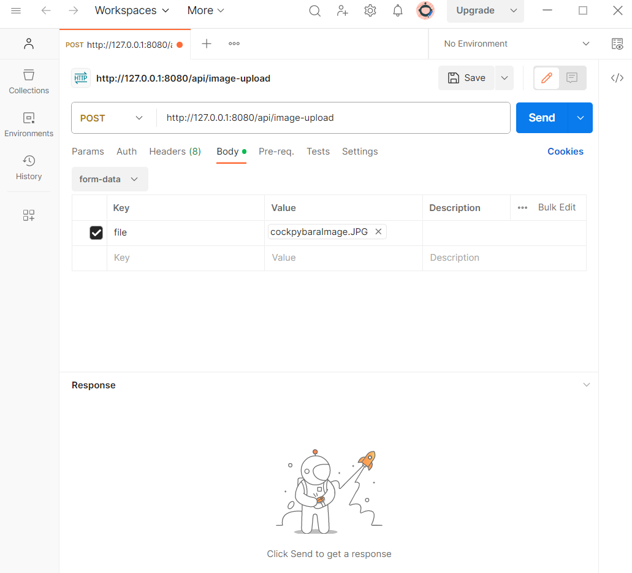The width and height of the screenshot is (632, 573).
Task: Open the hamburger menu icon
Action: point(16,10)
